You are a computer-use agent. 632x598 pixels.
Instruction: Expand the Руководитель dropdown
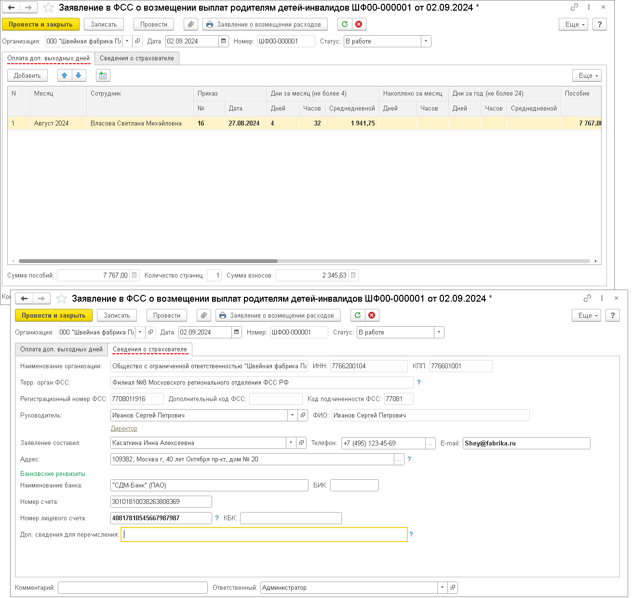click(x=293, y=415)
